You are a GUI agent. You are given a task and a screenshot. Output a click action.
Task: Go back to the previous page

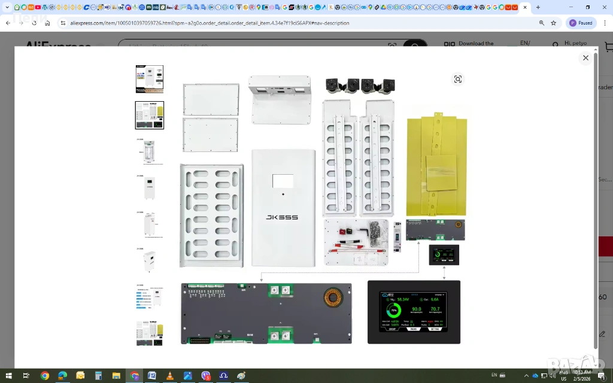(8, 23)
